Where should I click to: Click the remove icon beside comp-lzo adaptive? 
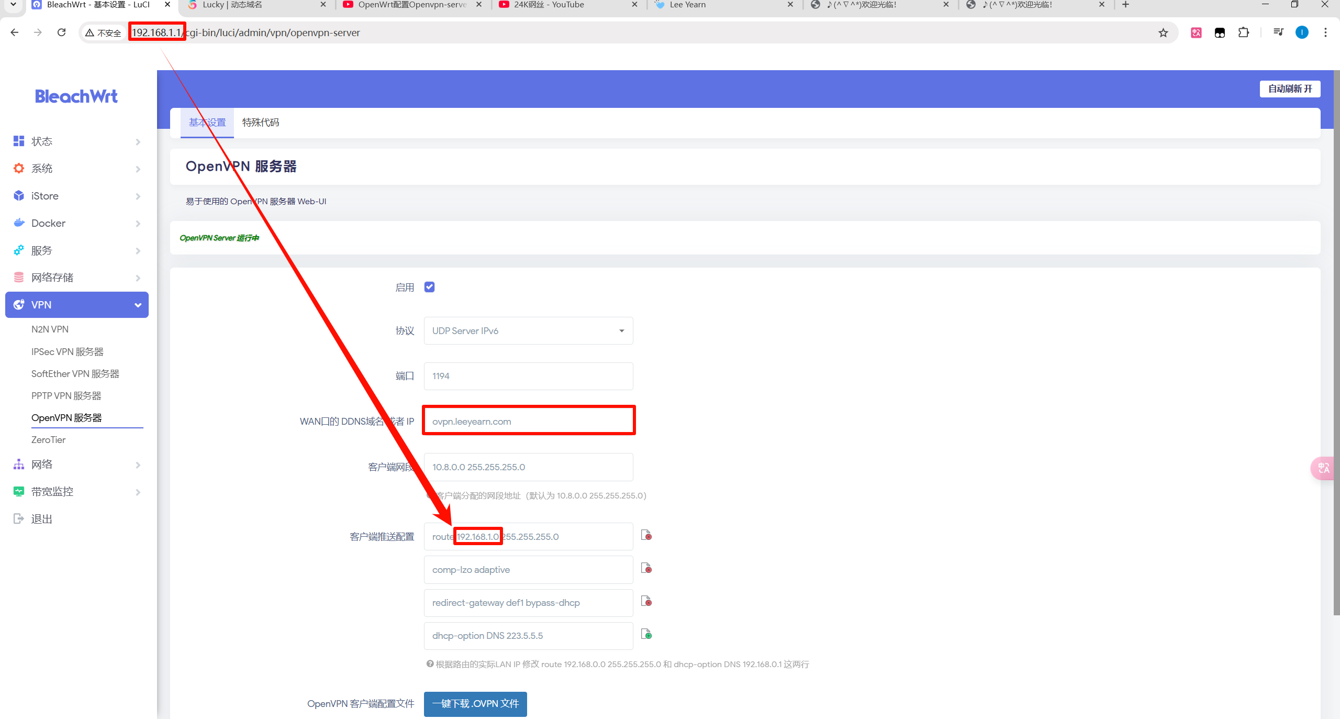click(x=646, y=569)
